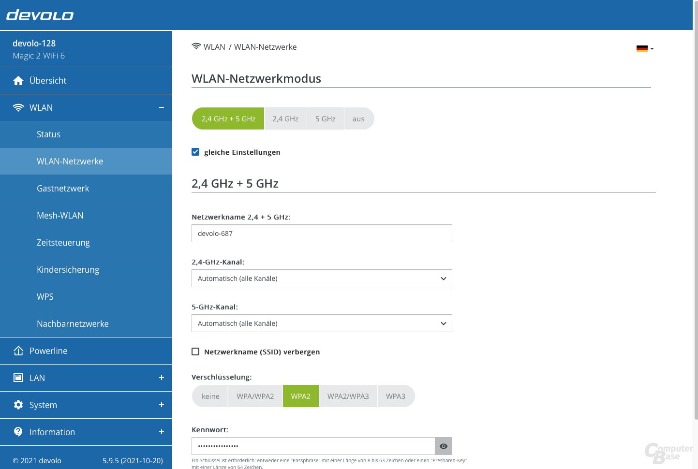Viewport: 698px width, 469px height.
Task: Open language dropdown arrow
Action: coord(652,49)
